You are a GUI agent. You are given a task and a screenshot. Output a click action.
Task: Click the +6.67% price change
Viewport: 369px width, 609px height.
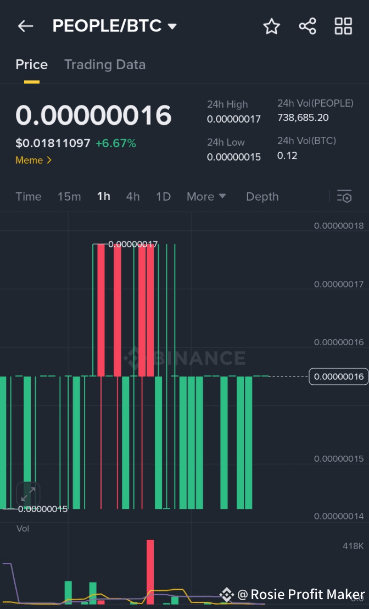point(116,143)
